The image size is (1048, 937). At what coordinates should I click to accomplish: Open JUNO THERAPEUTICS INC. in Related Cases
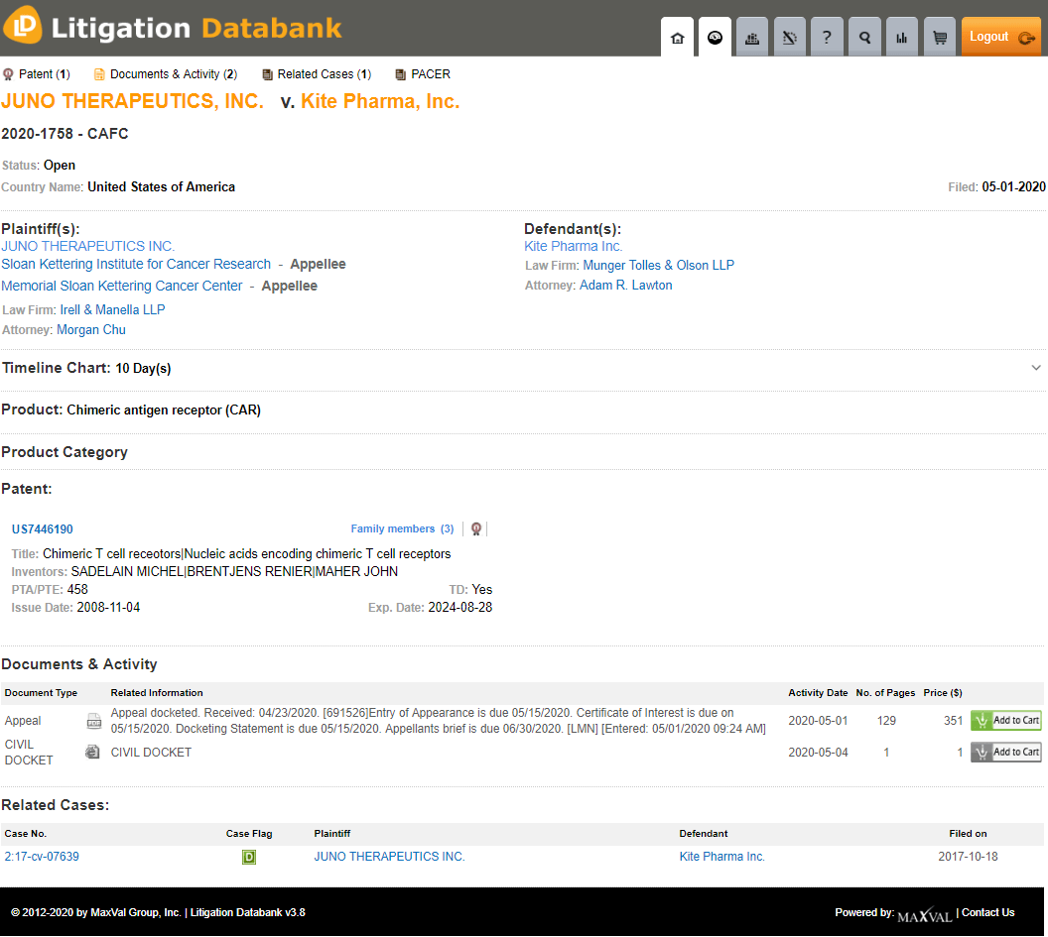(x=389, y=857)
